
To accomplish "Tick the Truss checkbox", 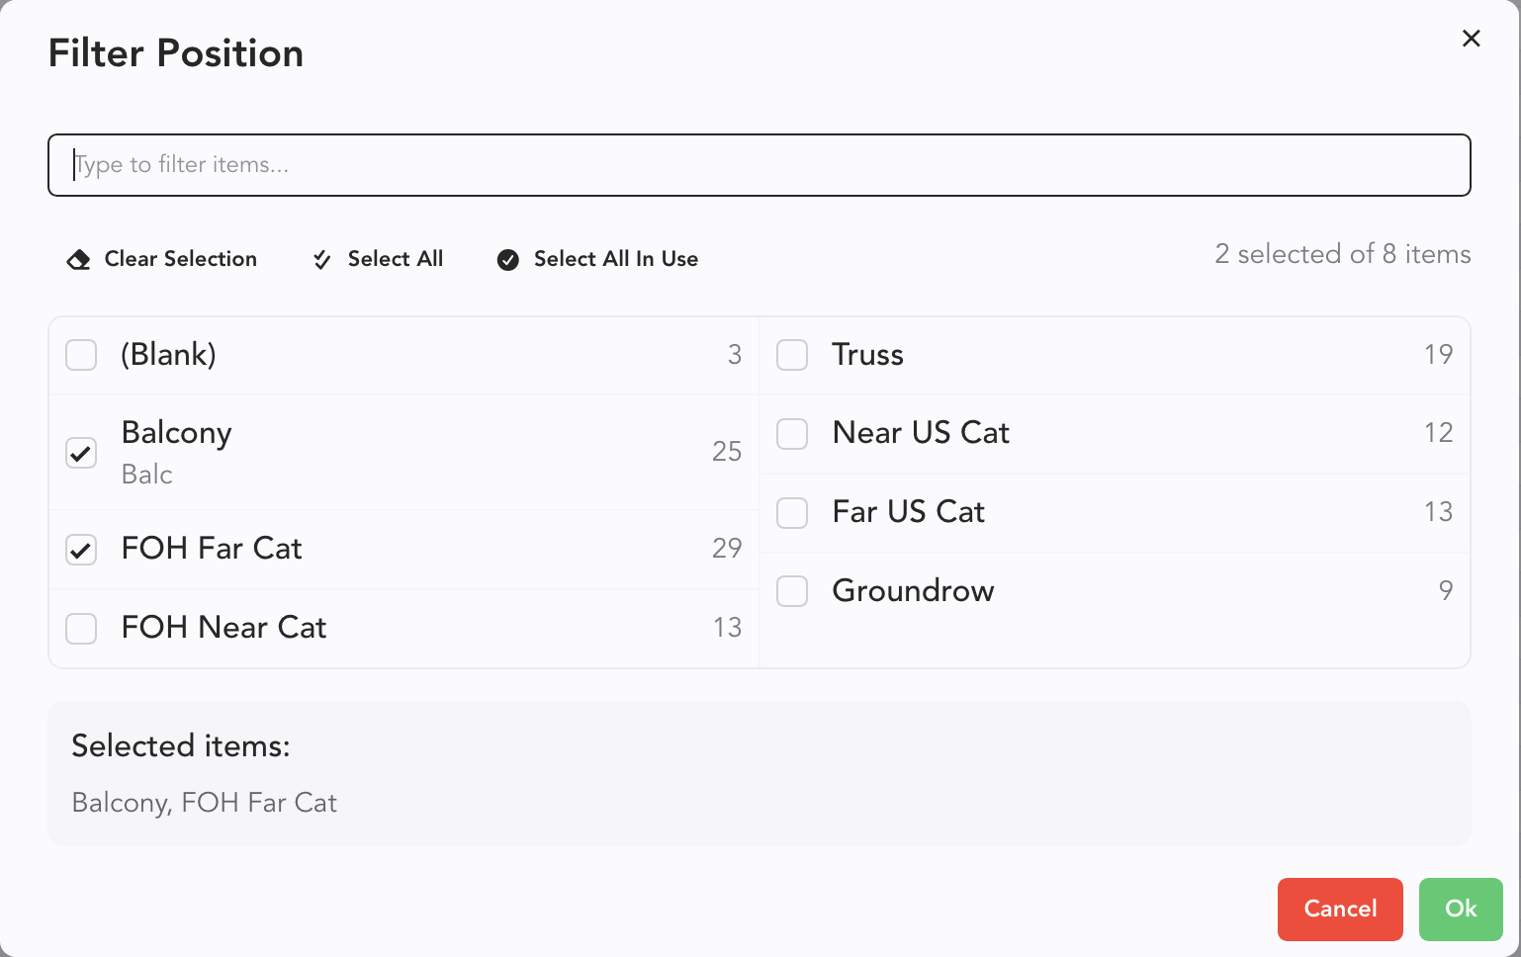I will pos(792,355).
